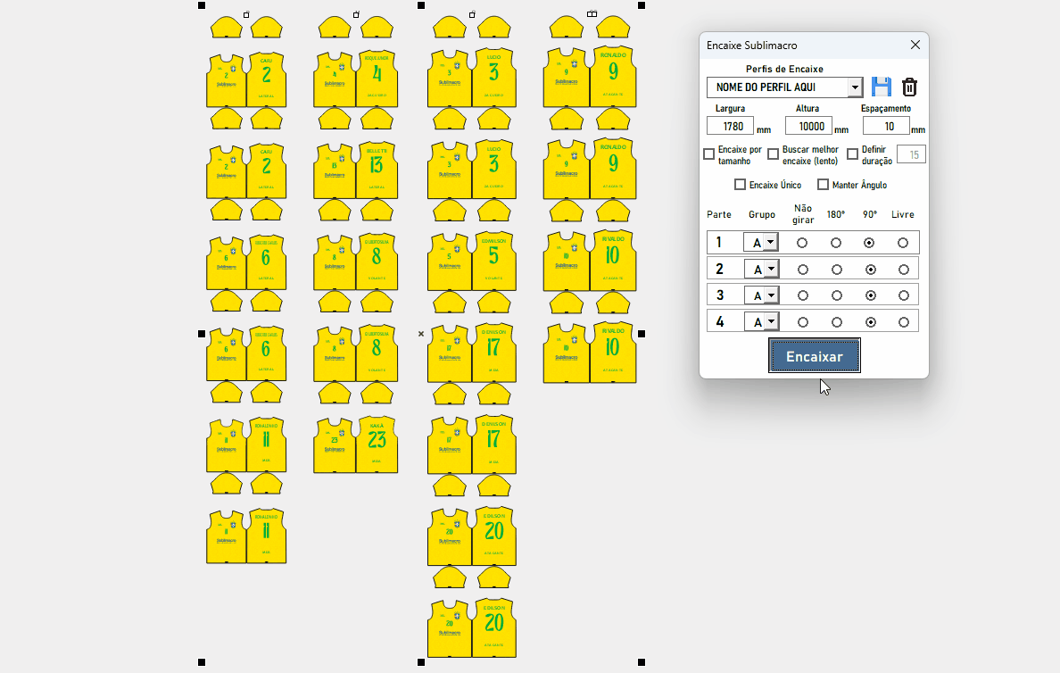Select the jersey back with number 13
This screenshot has height=673, width=1060.
point(377,169)
